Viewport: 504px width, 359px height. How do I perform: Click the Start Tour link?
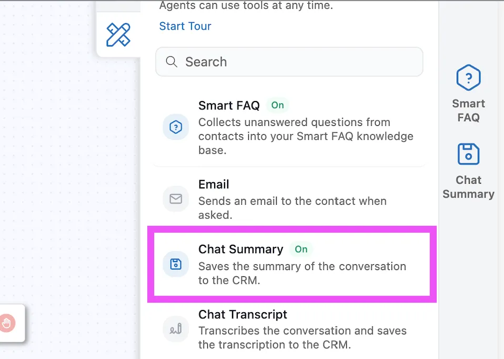(185, 26)
